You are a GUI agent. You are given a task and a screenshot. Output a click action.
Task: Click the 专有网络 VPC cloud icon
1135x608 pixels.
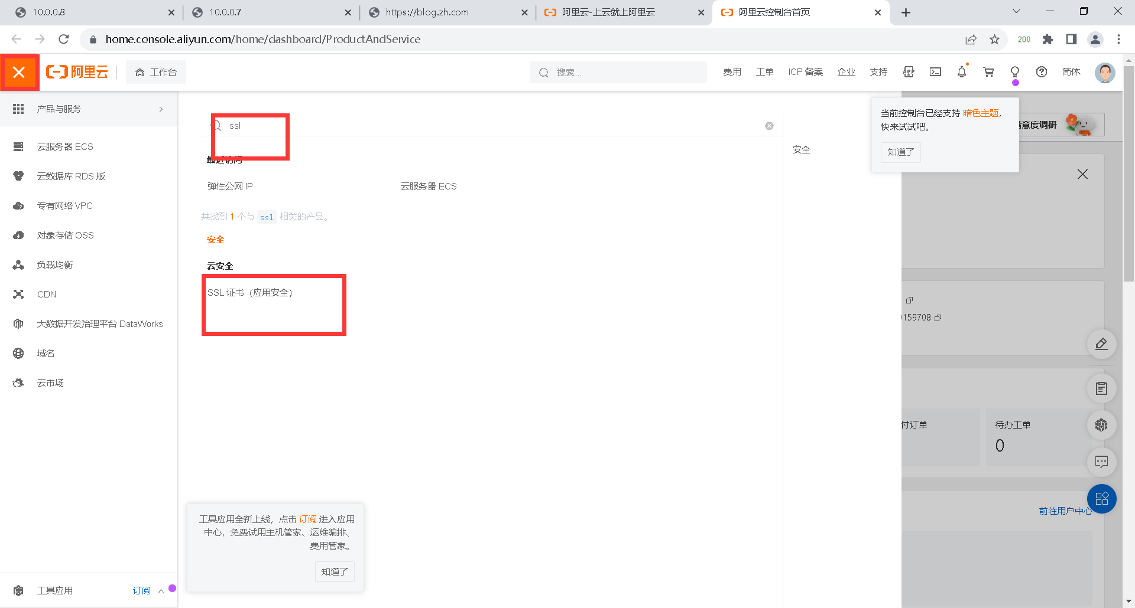pos(18,205)
